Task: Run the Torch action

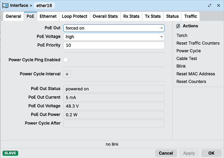Action: click(x=182, y=35)
